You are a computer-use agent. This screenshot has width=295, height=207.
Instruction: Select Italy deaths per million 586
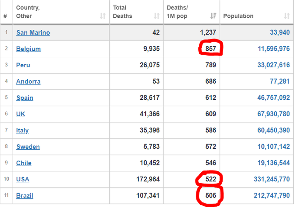click(211, 130)
